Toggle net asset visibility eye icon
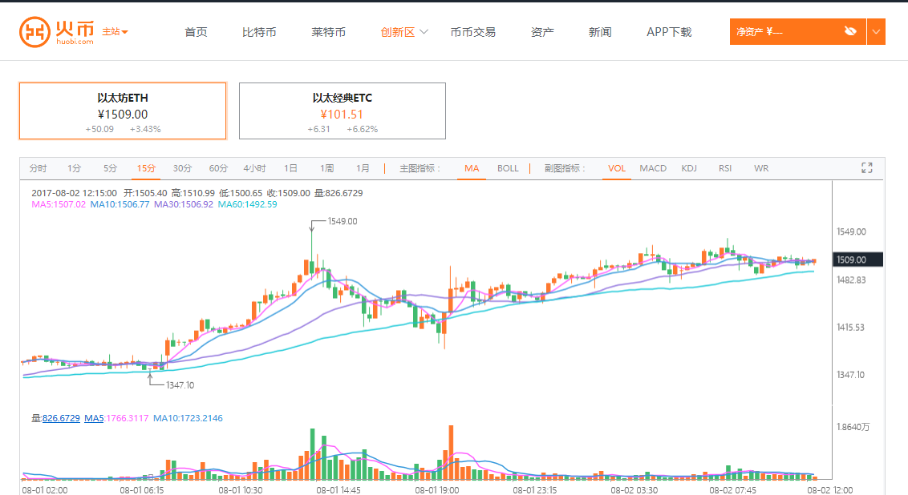The image size is (908, 495). 850,31
